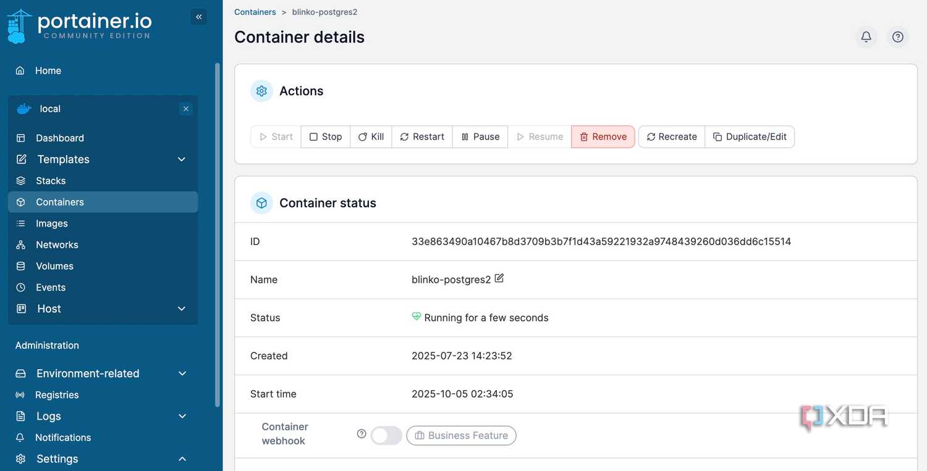927x471 pixels.
Task: Open Notifications in the sidebar
Action: point(103,438)
